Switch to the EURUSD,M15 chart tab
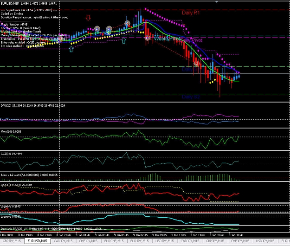This screenshot has width=290, height=246. click(x=38, y=241)
